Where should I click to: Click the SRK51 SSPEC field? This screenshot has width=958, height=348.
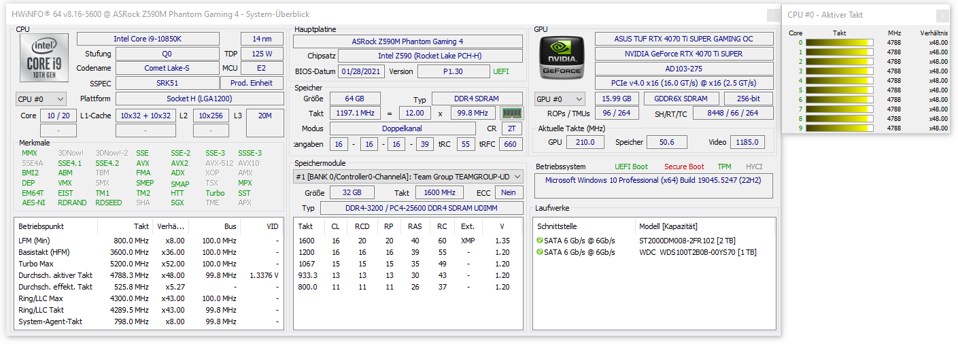167,83
